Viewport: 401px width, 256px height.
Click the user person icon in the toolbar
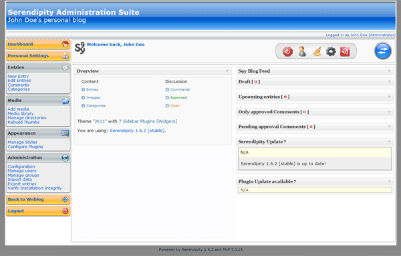pos(302,51)
